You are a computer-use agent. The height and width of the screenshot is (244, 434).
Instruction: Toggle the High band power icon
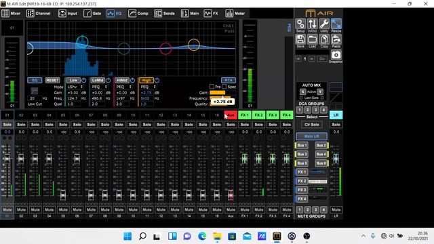coord(157,80)
